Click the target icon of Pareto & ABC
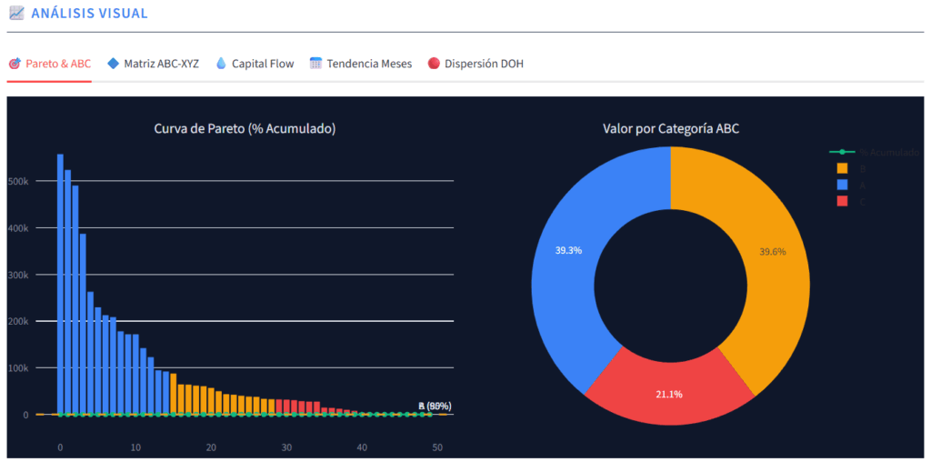Screen dimensions: 931x472 coord(15,64)
